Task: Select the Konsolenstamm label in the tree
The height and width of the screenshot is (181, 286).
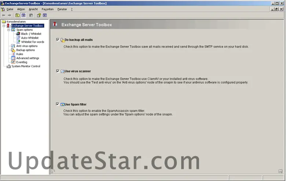Action: 16,22
